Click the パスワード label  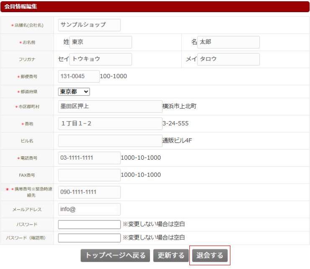[x=27, y=225]
